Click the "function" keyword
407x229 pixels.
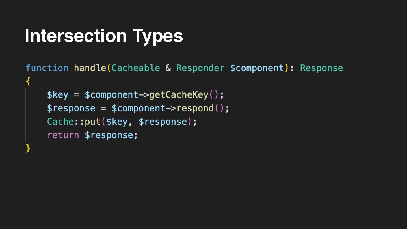point(47,68)
